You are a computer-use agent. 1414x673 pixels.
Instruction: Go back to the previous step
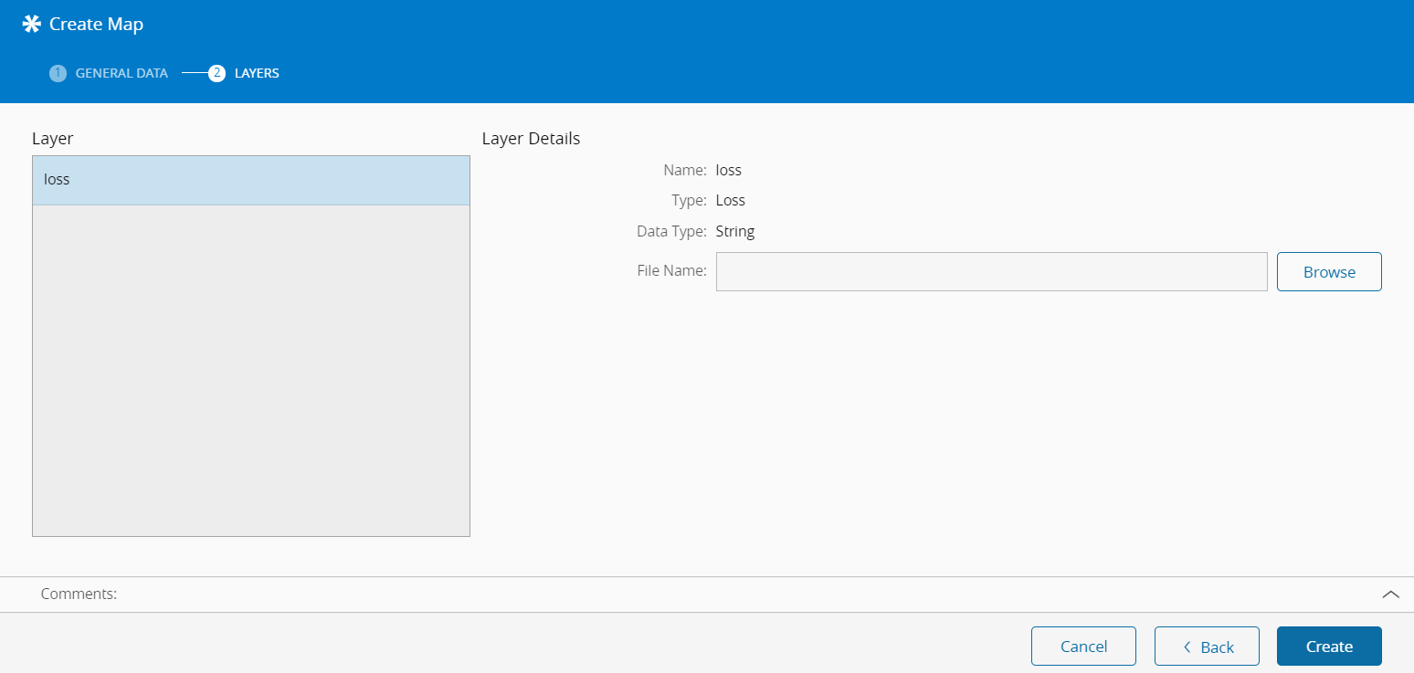point(1207,647)
